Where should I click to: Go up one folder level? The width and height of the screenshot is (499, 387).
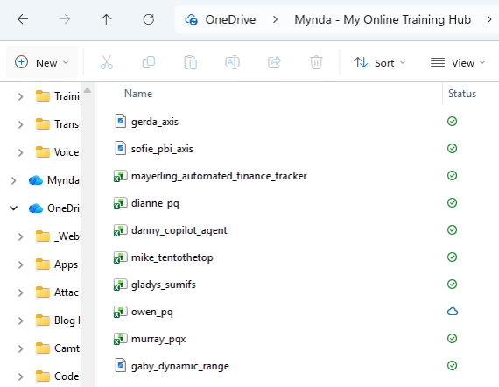106,19
